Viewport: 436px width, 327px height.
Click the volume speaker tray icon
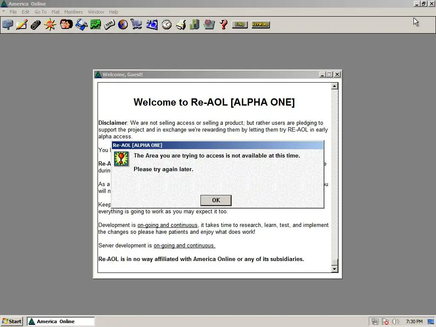tap(396, 322)
